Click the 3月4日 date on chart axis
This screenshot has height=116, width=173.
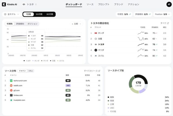(80, 56)
